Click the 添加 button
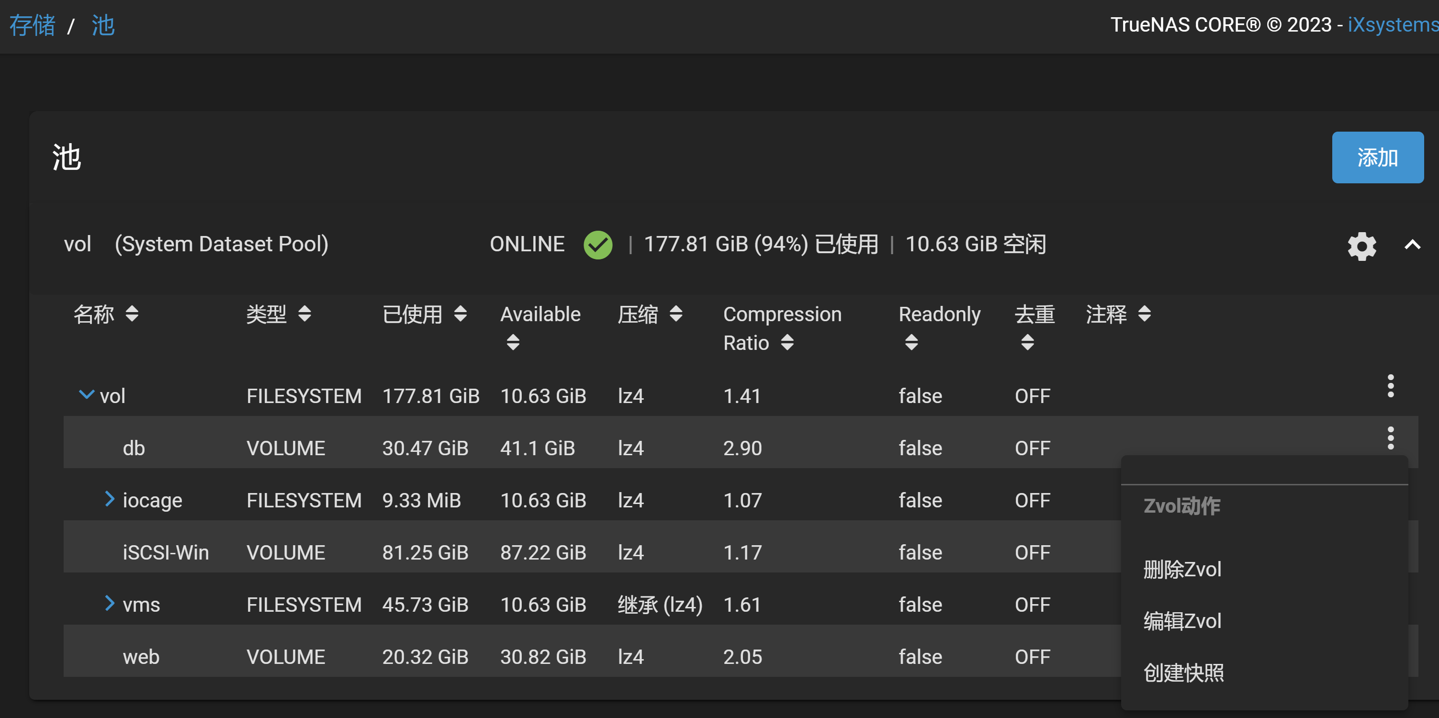This screenshot has height=718, width=1439. [1377, 157]
